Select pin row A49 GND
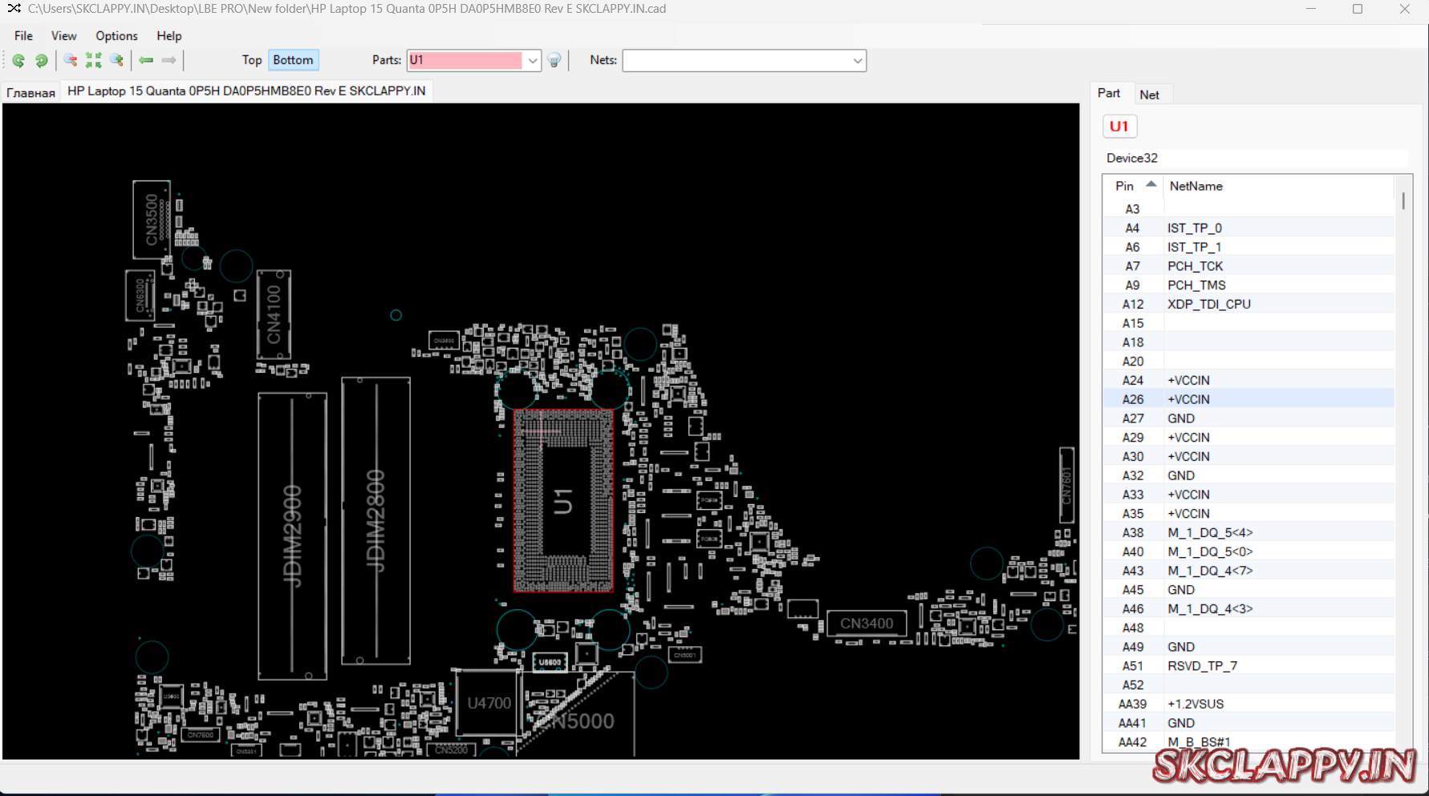 coord(1248,647)
